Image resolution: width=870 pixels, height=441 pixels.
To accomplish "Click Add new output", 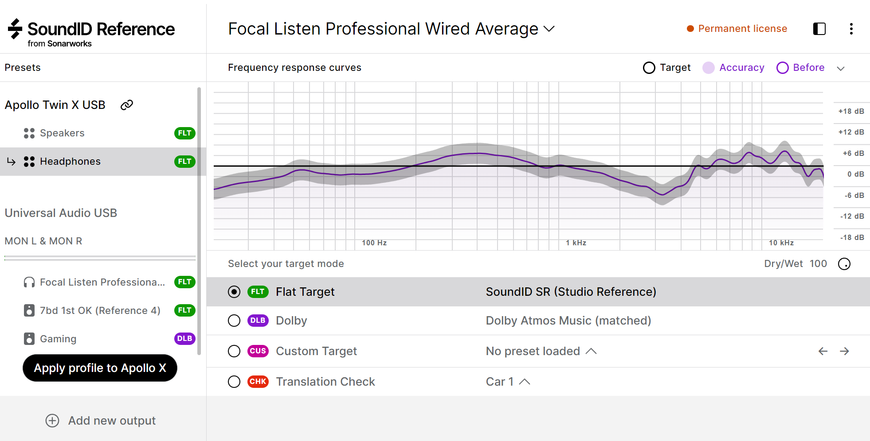I will click(x=101, y=421).
